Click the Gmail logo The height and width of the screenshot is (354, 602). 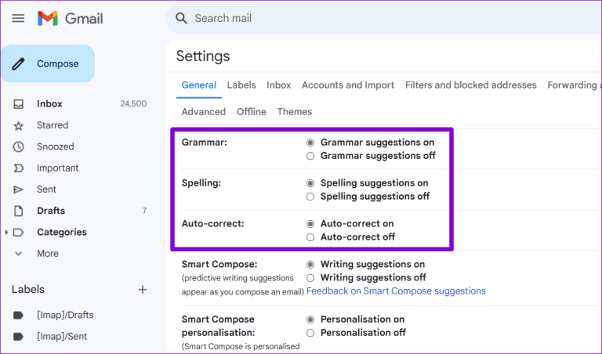[x=70, y=18]
